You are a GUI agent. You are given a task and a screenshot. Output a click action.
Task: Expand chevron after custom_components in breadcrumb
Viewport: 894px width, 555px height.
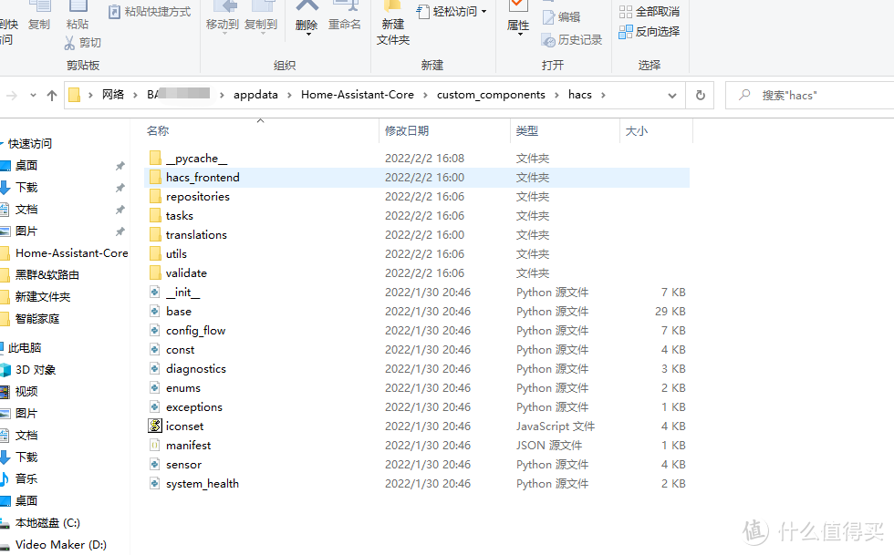pos(557,95)
